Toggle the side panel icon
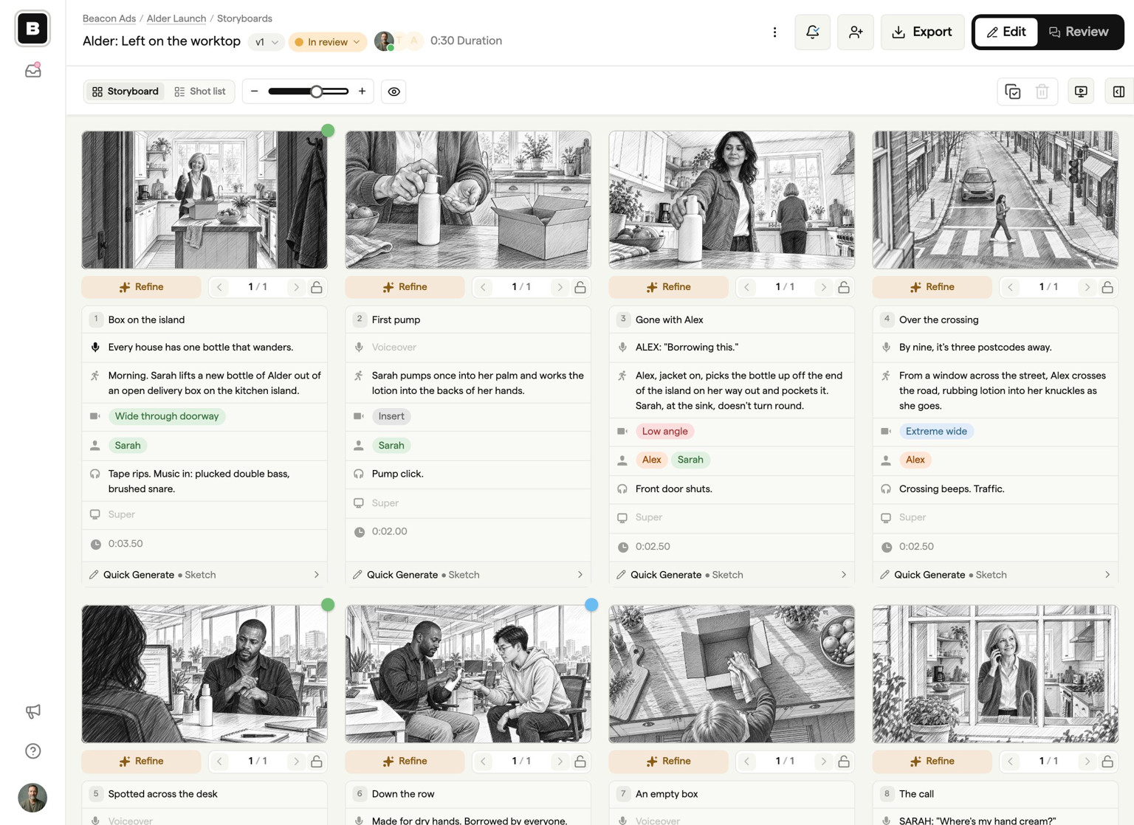 click(1119, 92)
